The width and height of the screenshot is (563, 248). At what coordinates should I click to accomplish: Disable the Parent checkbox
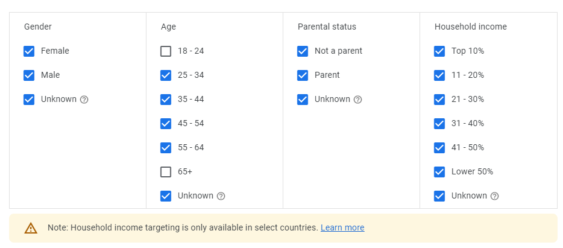(x=303, y=75)
